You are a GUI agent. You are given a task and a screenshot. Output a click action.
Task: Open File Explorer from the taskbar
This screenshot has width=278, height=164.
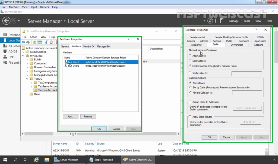coord(47,160)
